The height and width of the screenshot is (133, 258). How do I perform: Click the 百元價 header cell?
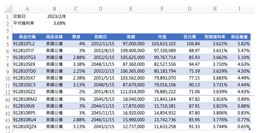point(190,37)
